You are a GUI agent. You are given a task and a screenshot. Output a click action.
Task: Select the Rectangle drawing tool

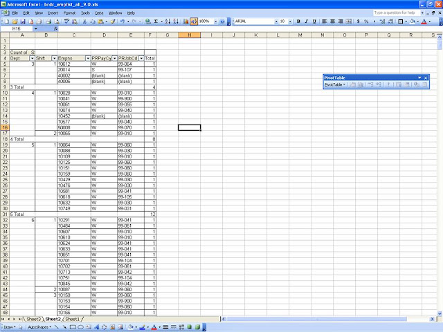(73, 327)
